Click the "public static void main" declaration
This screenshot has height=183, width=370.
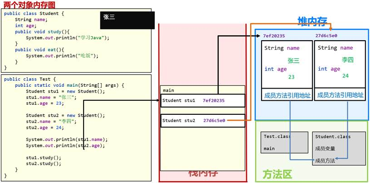tap(69, 85)
